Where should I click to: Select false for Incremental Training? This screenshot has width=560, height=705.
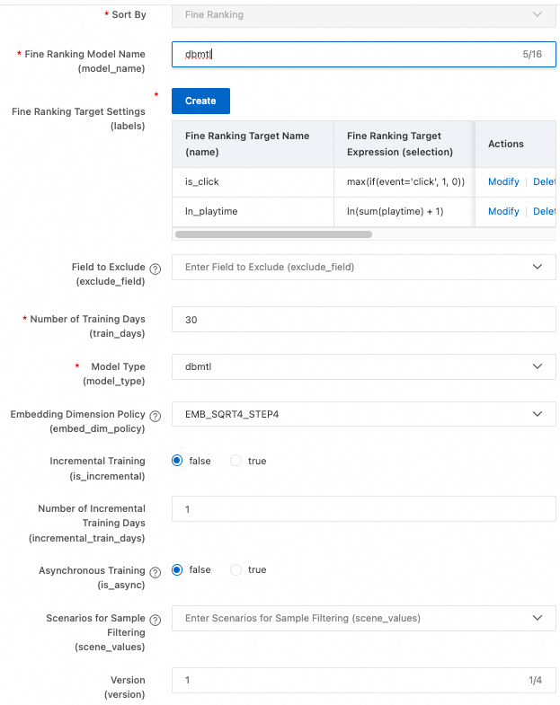pos(177,461)
